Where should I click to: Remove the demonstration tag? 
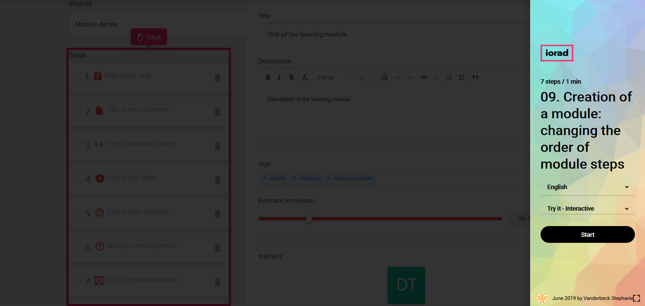(328, 178)
